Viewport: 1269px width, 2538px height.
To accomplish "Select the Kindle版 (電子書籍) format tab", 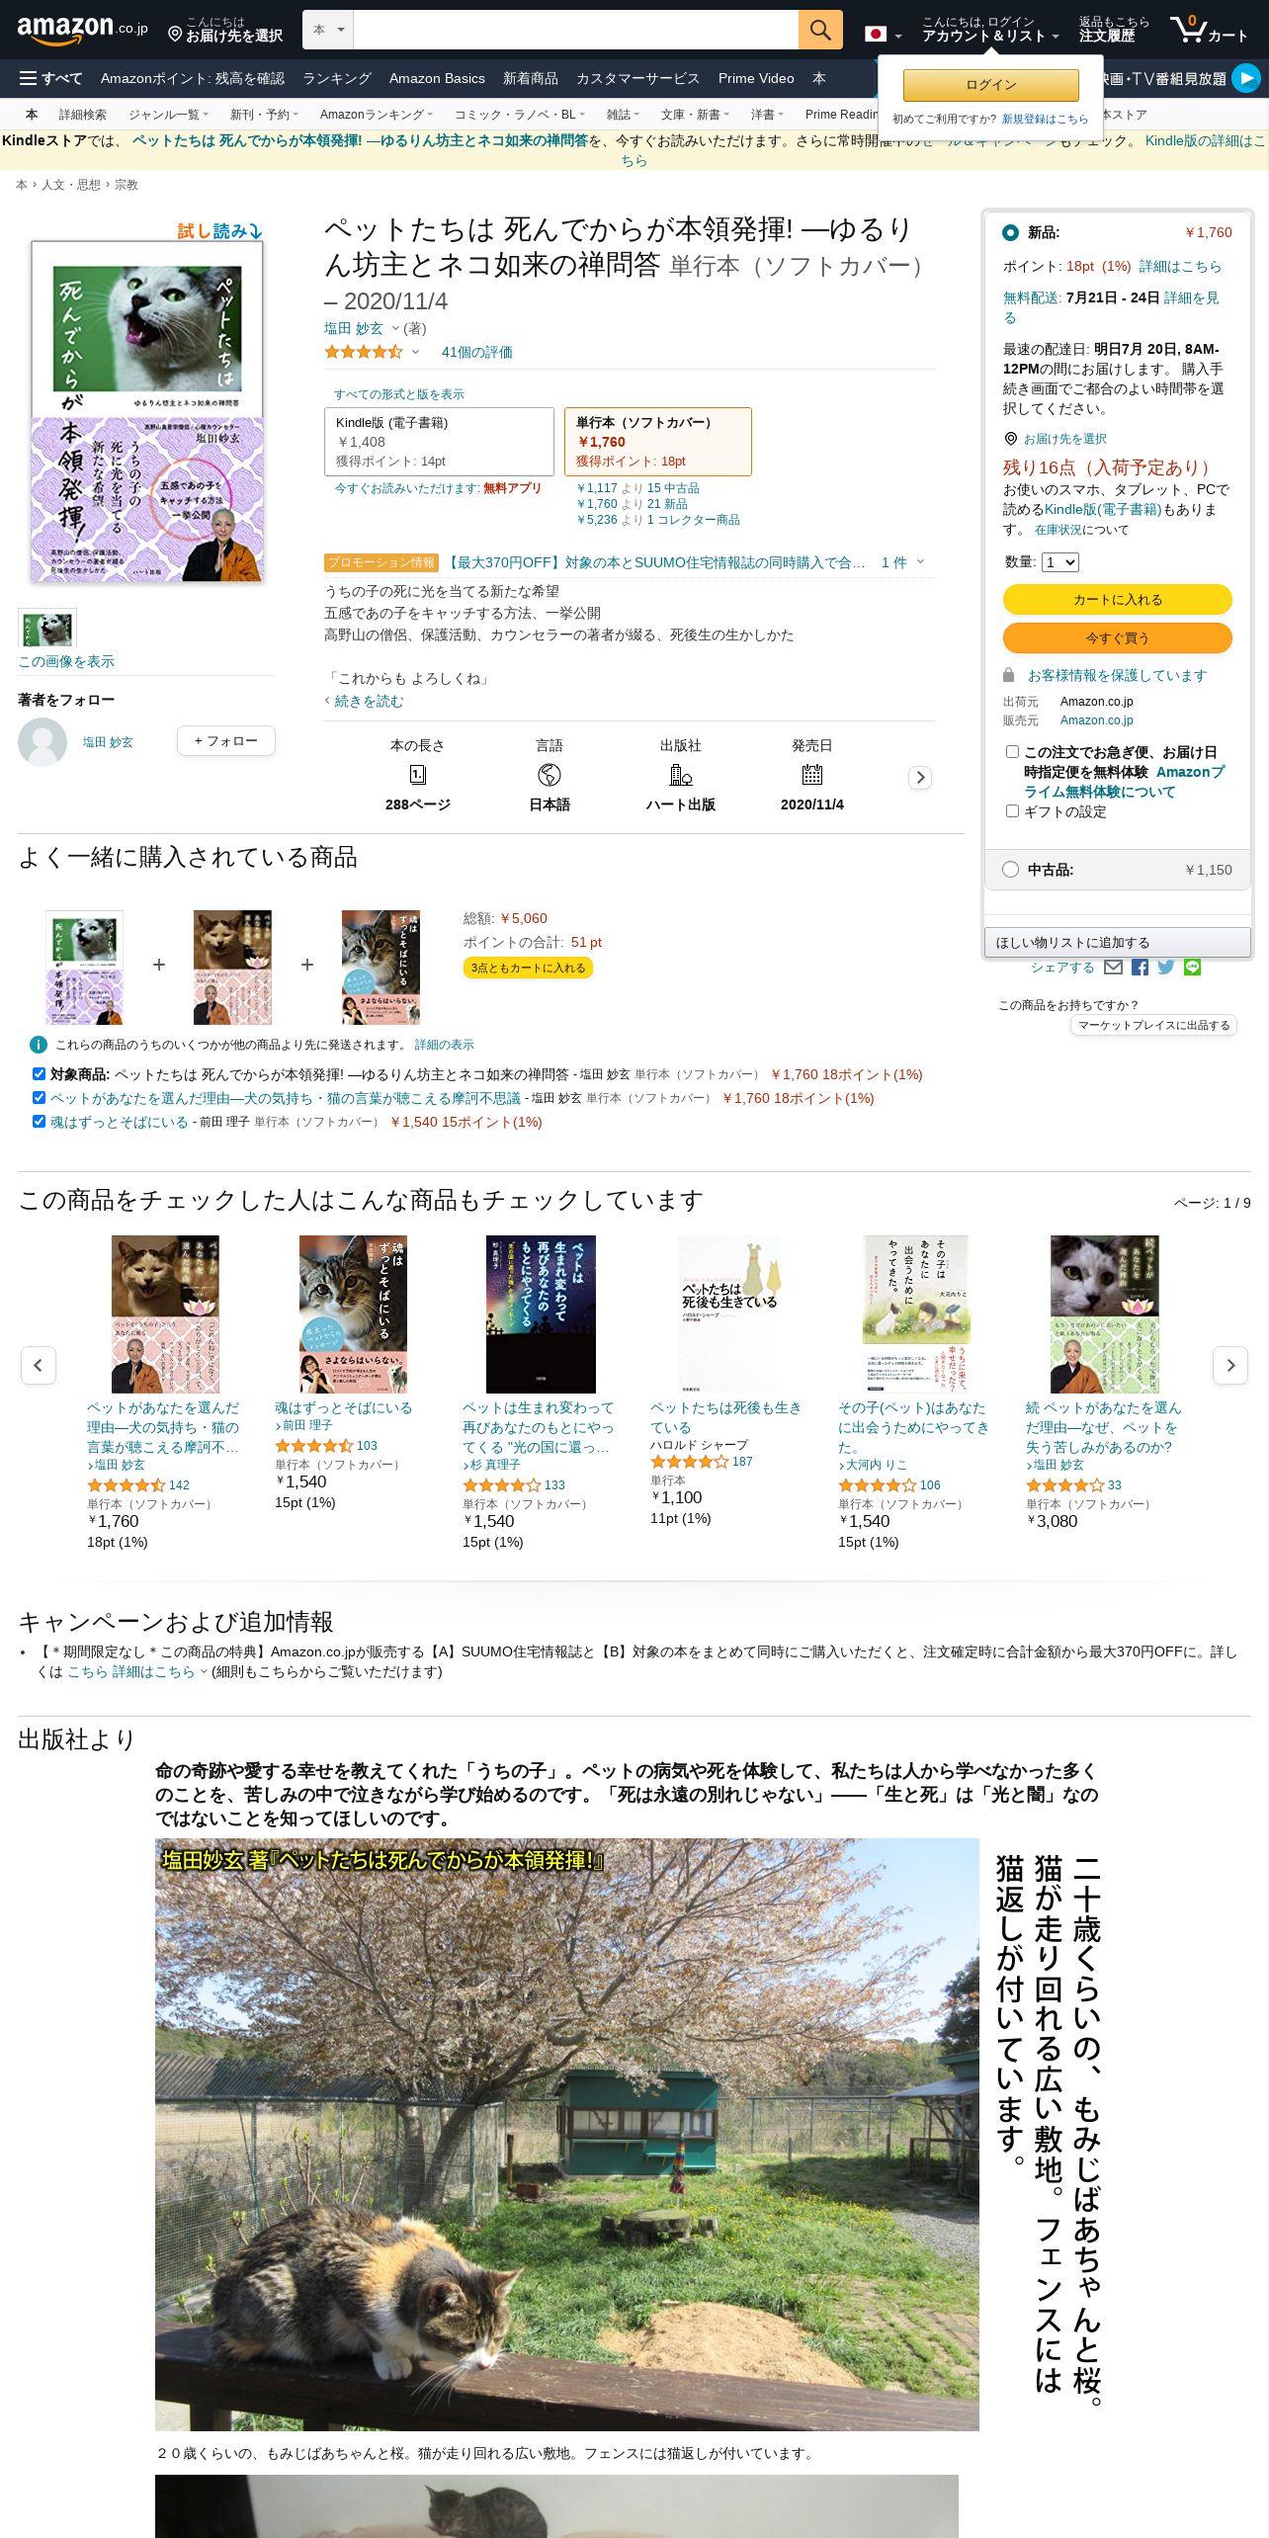I will (x=439, y=442).
